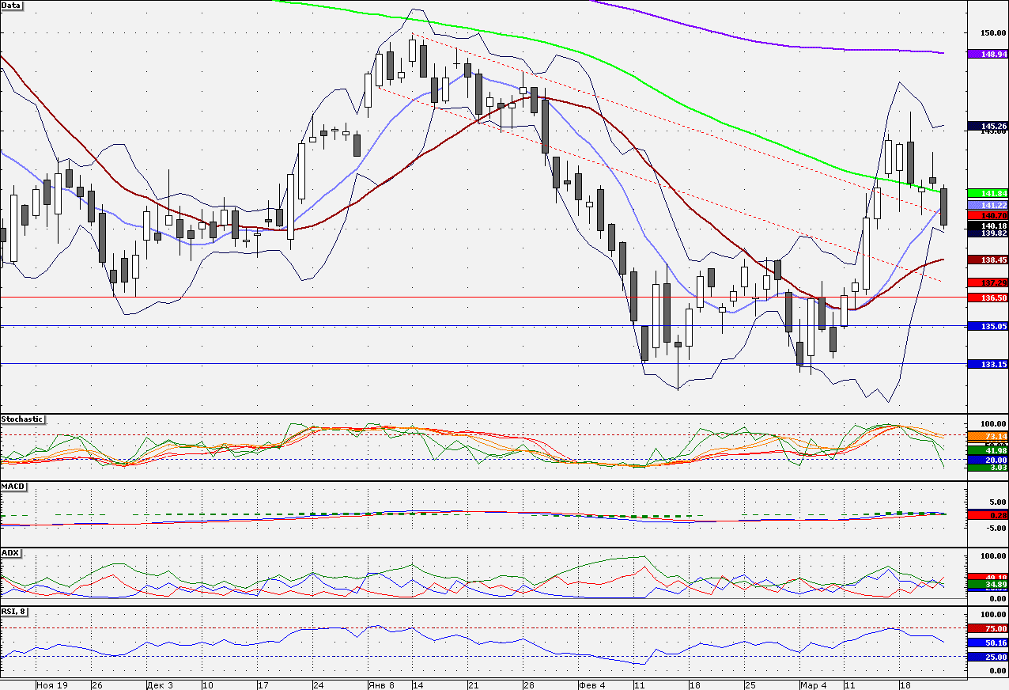Click the 'Дек 3' date label
1009x690 pixels.
(158, 685)
